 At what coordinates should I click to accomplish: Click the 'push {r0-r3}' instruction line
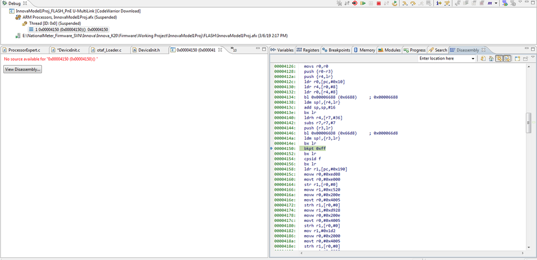click(319, 71)
